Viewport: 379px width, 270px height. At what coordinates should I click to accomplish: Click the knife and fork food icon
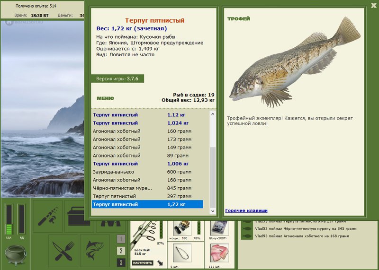(63, 251)
